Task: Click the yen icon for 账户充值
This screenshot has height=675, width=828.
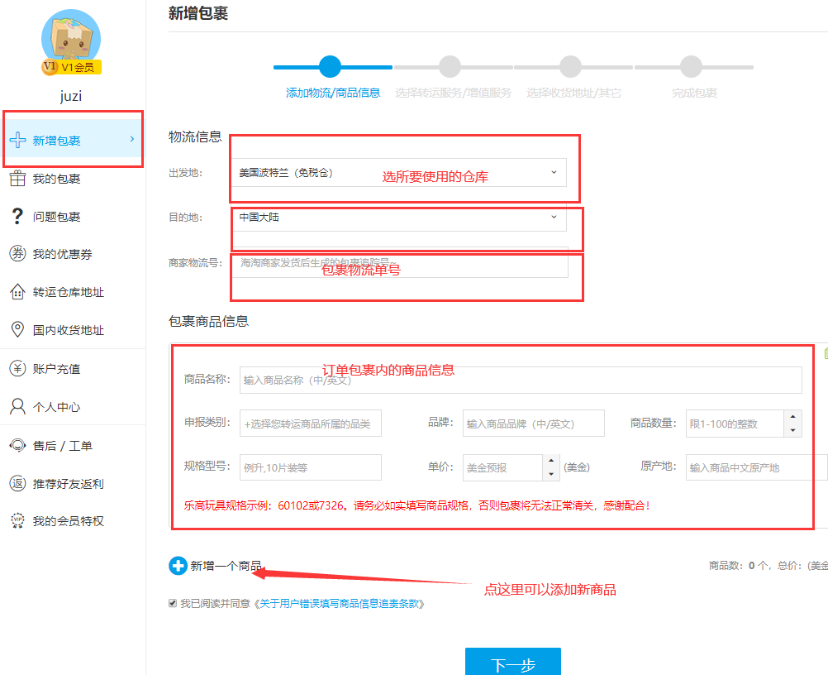Action: click(x=17, y=368)
